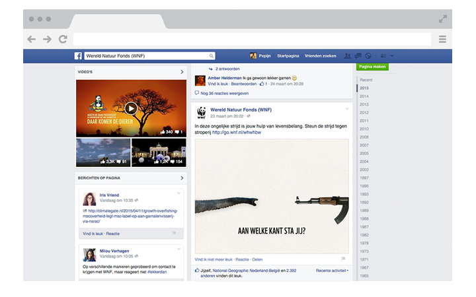Select the empty browser tab
Image resolution: width=476 pixels, height=297 pixels.
coord(118,21)
